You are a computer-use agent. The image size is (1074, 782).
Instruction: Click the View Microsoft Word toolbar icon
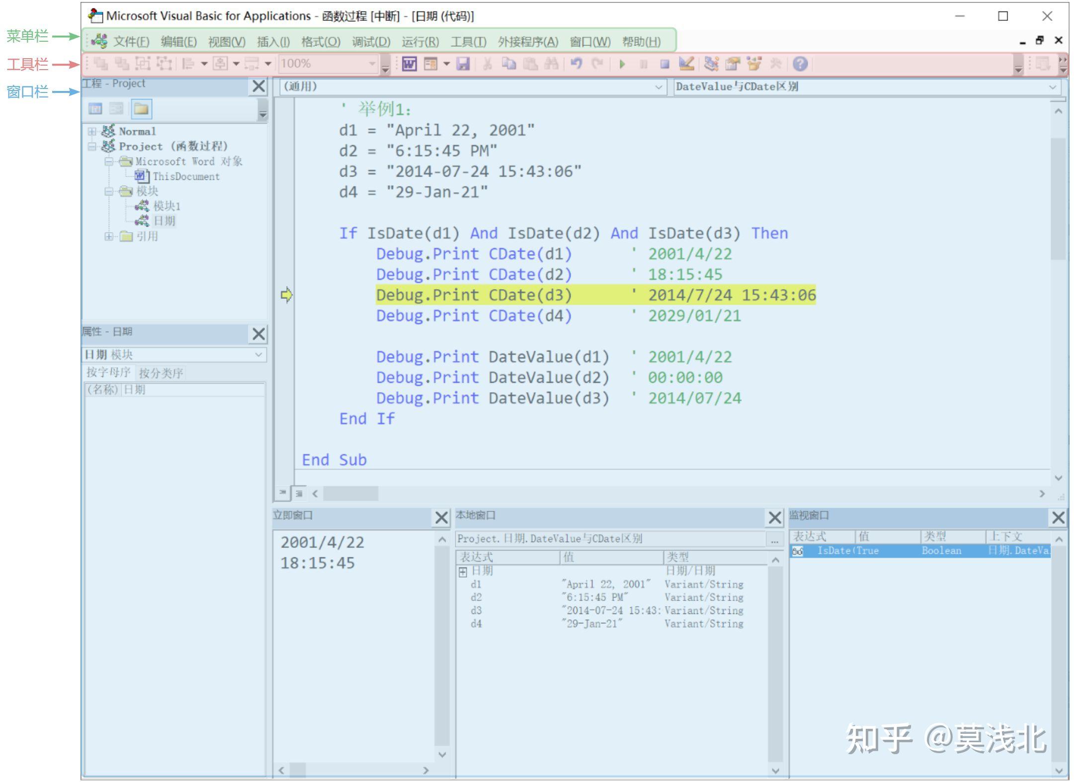pyautogui.click(x=409, y=64)
